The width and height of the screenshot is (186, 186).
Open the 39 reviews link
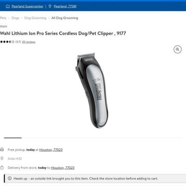tap(29, 42)
